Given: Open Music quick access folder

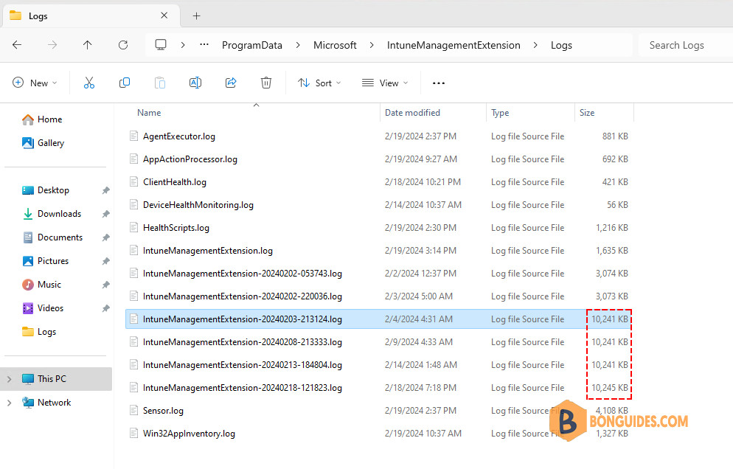Looking at the screenshot, I should pyautogui.click(x=41, y=285).
